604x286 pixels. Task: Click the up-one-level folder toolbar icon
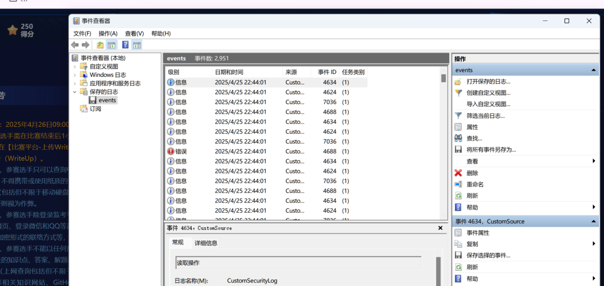(x=100, y=45)
